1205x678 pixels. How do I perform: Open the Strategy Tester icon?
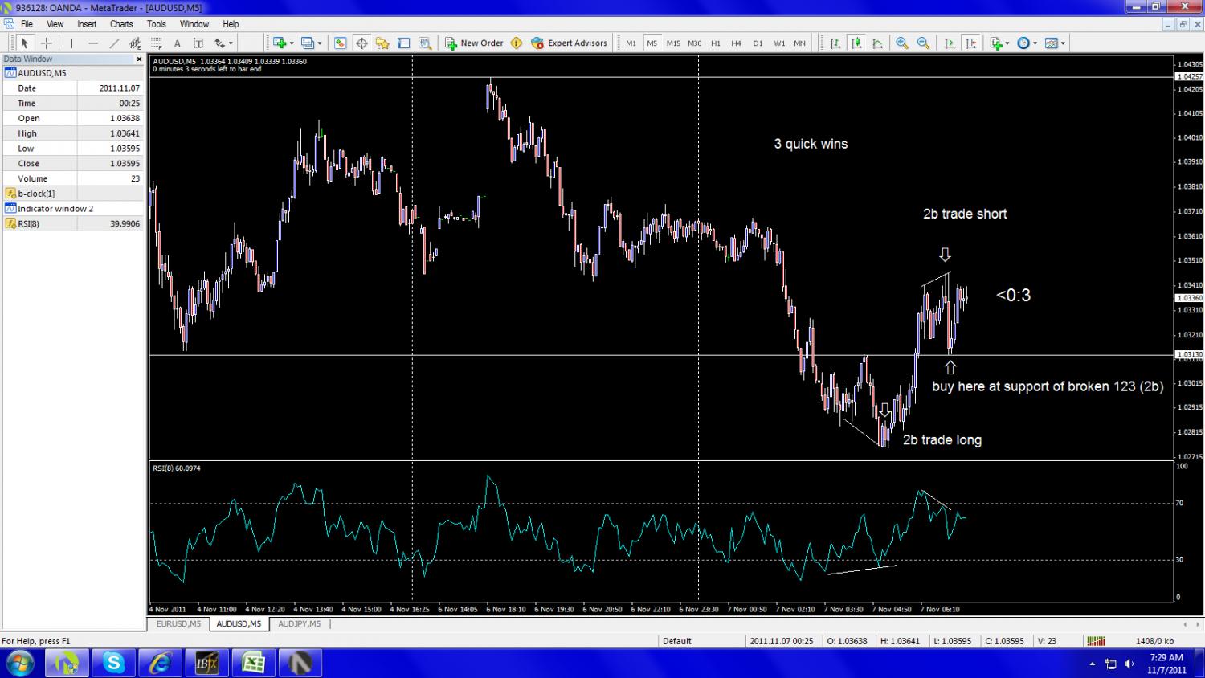point(425,43)
